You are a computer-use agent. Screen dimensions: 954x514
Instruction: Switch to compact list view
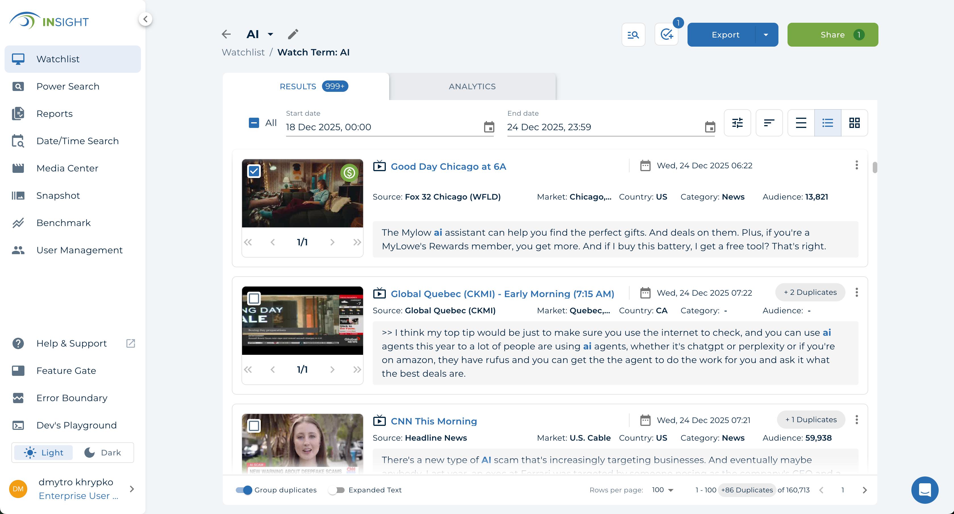801,123
